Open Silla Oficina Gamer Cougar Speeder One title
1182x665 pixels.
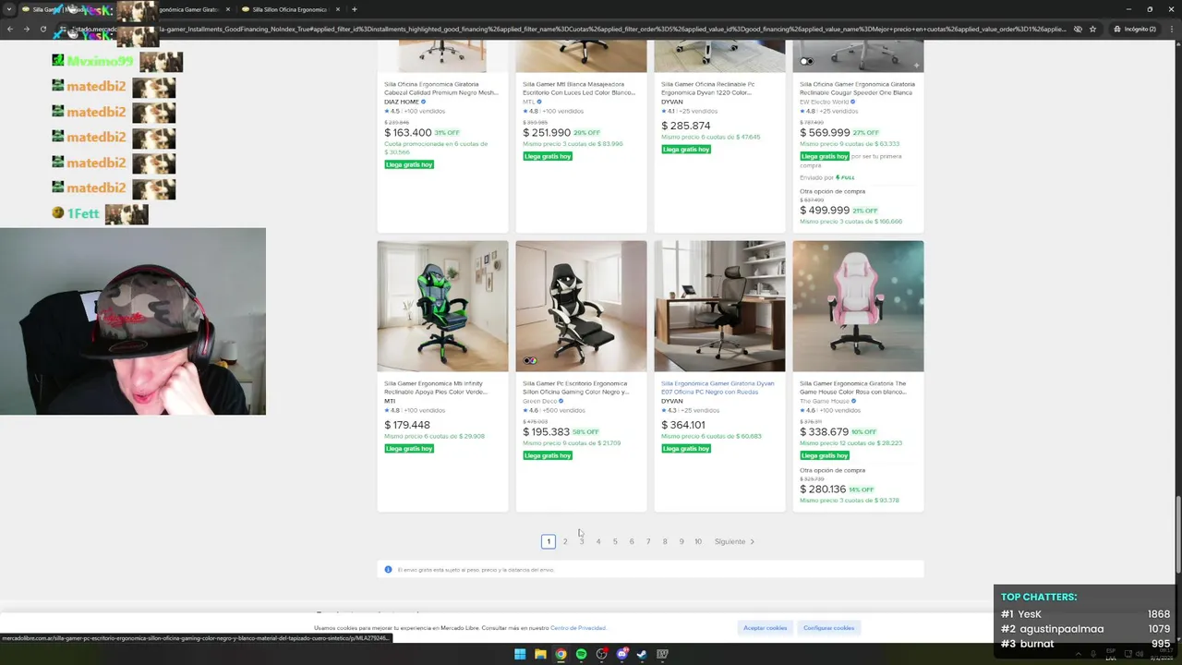pyautogui.click(x=856, y=89)
